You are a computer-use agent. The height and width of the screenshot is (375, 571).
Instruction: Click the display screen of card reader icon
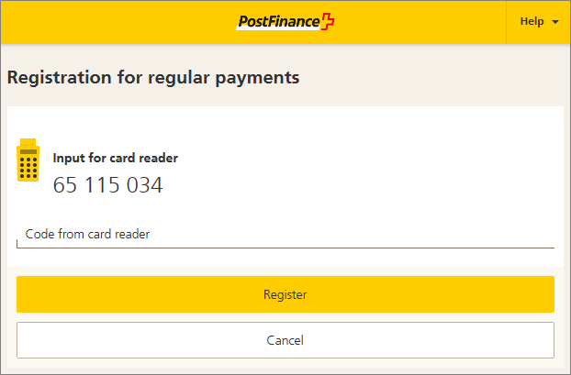click(x=28, y=151)
